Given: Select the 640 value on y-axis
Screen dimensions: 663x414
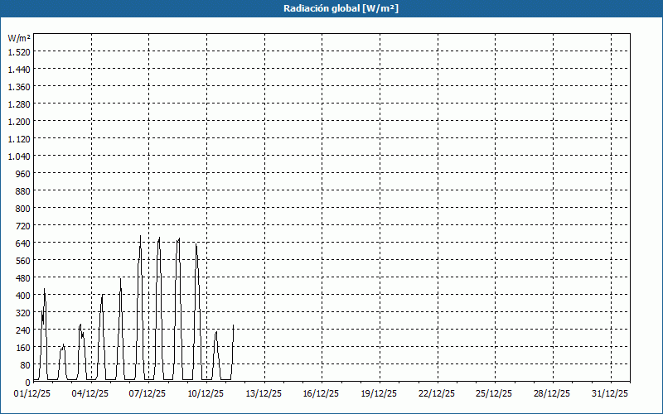Looking at the screenshot, I should (22, 243).
